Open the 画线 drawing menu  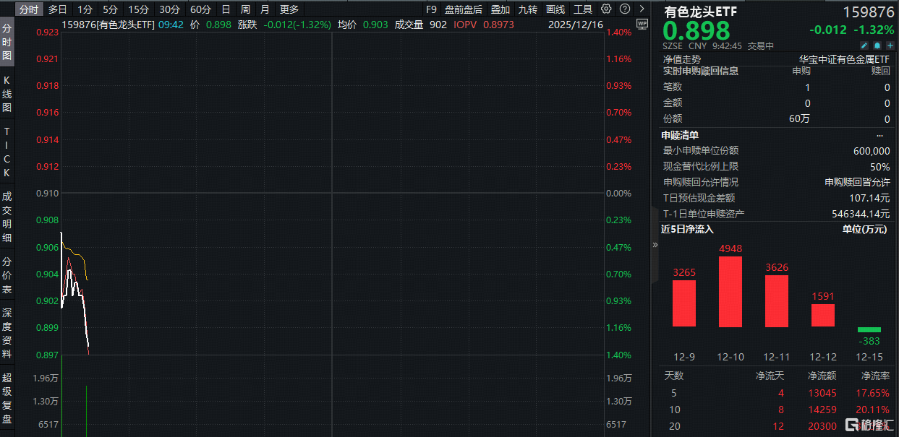(x=555, y=9)
